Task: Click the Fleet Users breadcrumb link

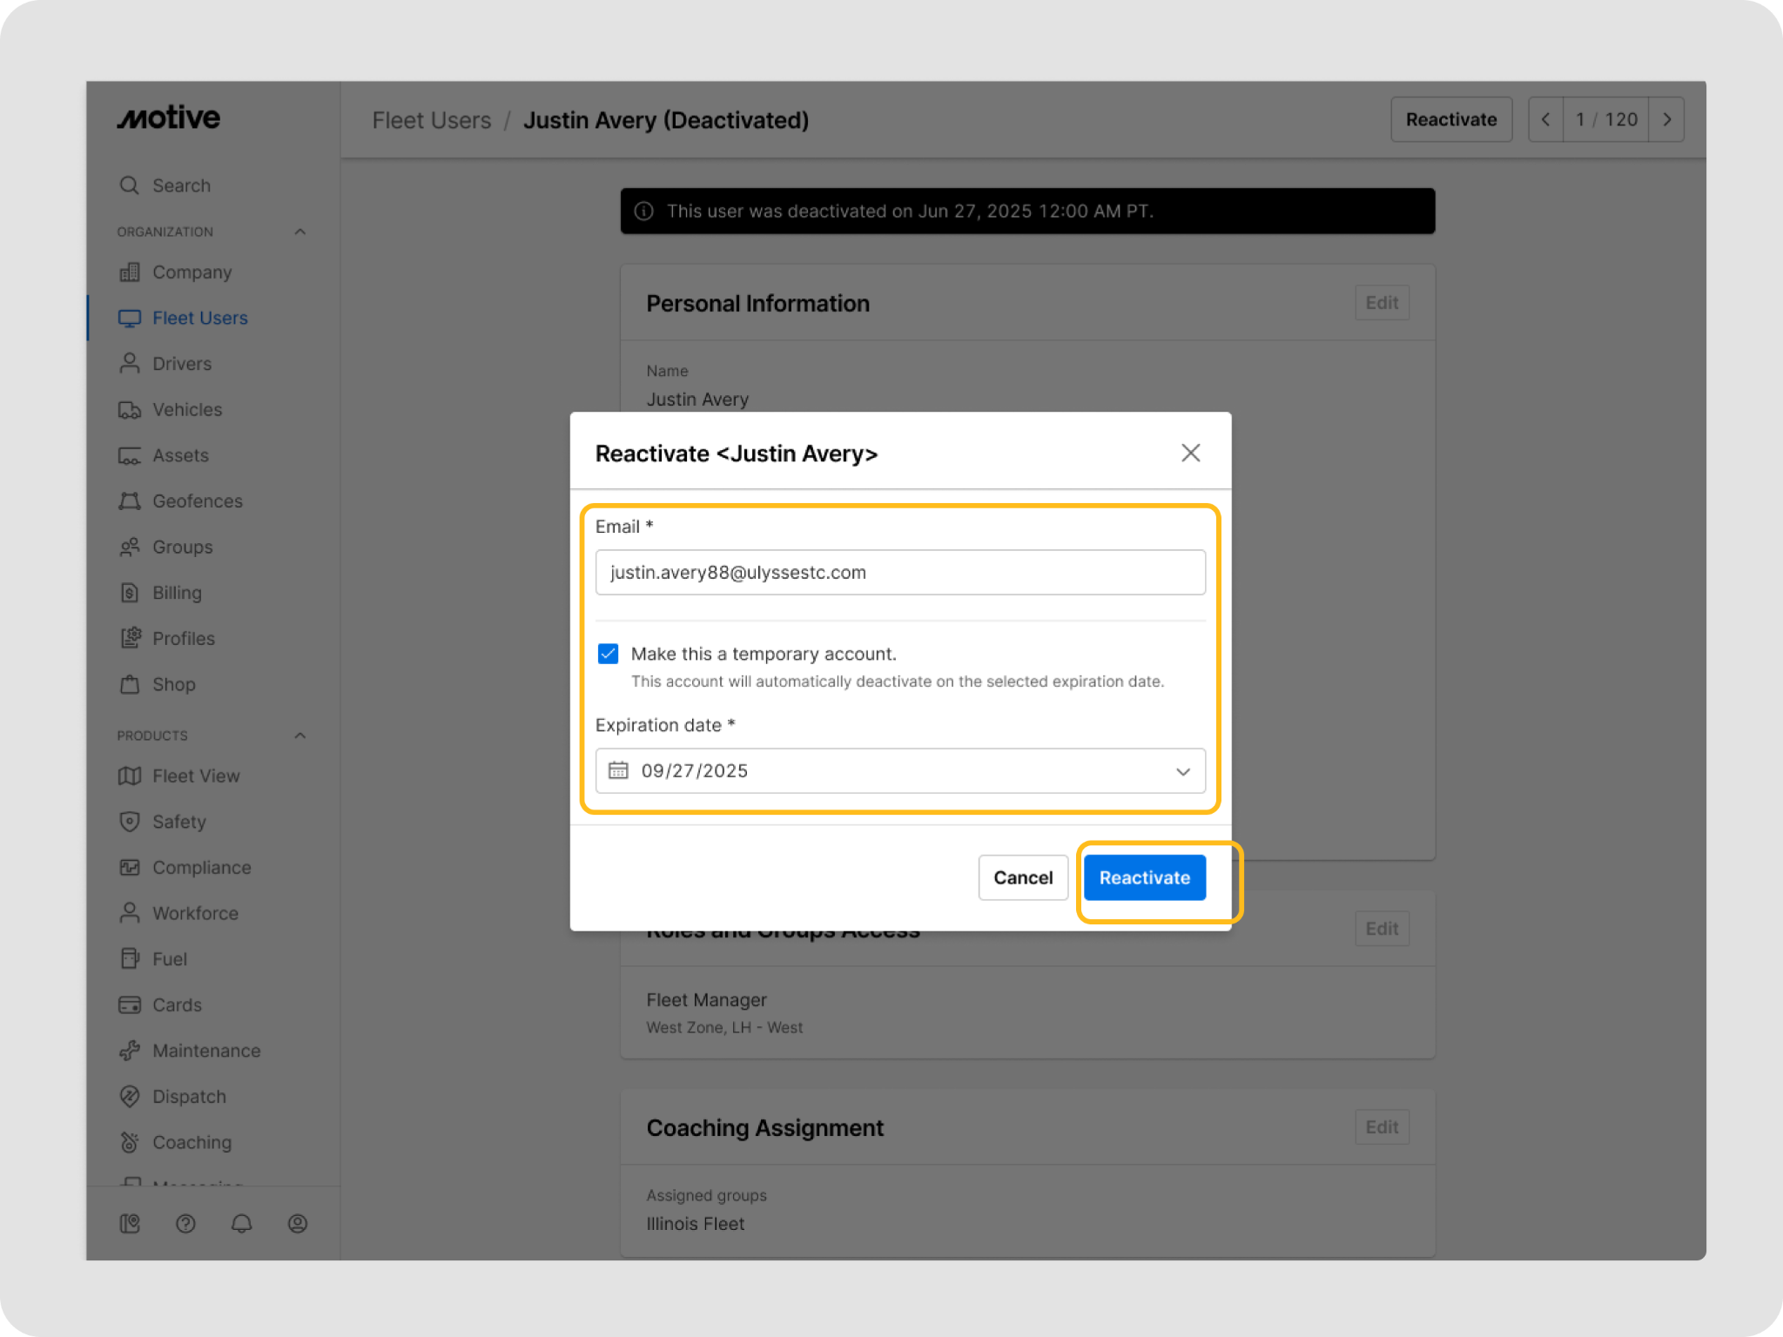Action: click(x=432, y=120)
